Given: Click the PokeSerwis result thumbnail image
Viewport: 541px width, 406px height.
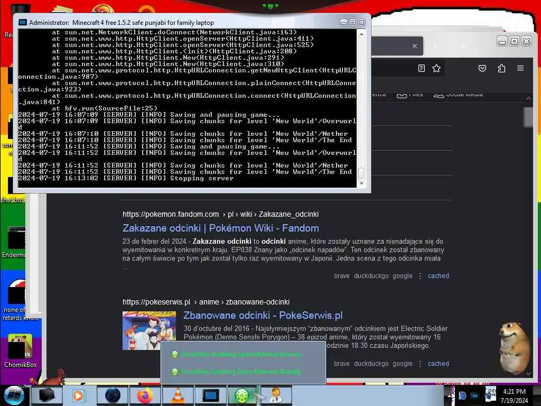Looking at the screenshot, I should [x=149, y=330].
